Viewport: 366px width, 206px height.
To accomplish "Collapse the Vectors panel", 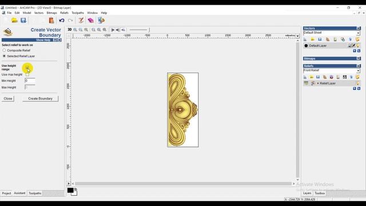I will pos(359,28).
